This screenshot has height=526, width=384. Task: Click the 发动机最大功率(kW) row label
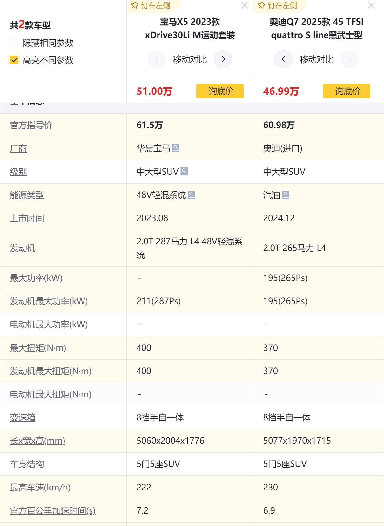[49, 301]
